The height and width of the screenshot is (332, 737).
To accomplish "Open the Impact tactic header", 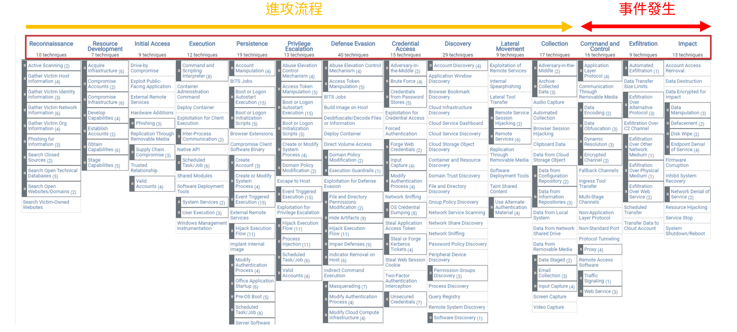I will (x=688, y=44).
